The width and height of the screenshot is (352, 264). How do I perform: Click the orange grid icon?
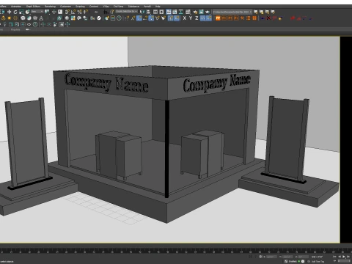254,18
